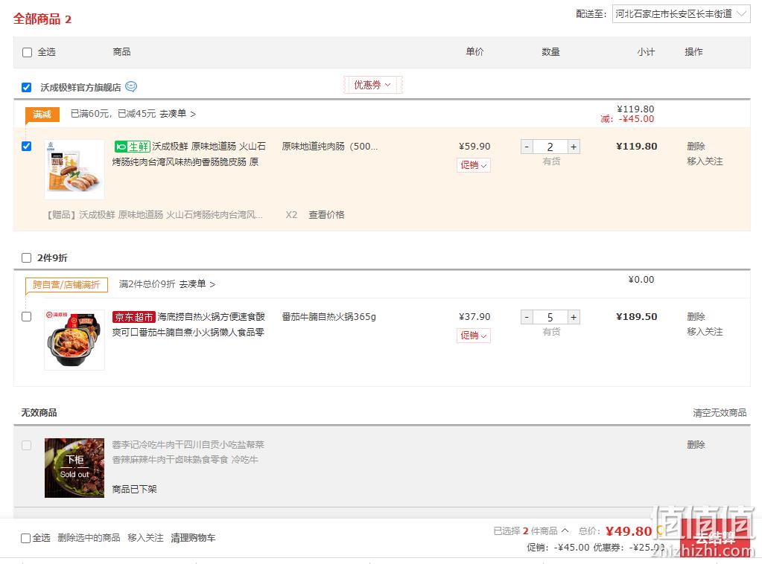Screen dimensions: 762x564
Task: Click 删除选中的商品 in bottom bar
Action: pyautogui.click(x=89, y=538)
